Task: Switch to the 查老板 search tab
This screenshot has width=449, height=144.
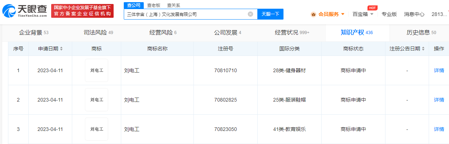Action: [x=154, y=5]
